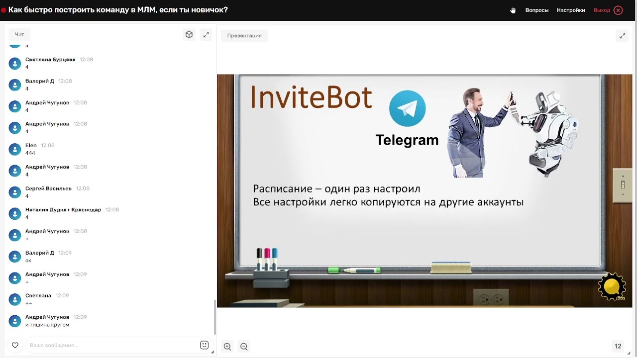
Task: Select the name Elen in chat
Action: (x=31, y=146)
